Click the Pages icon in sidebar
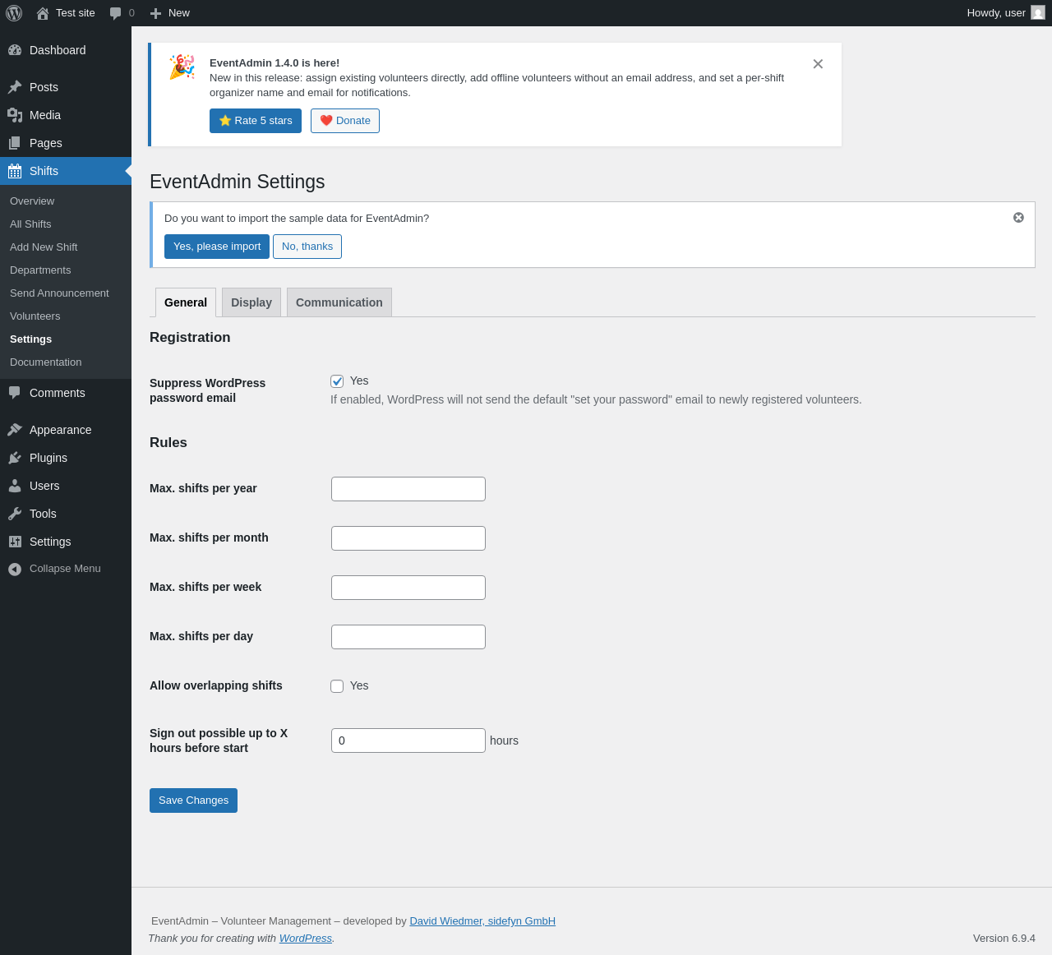The image size is (1052, 955). (x=15, y=143)
